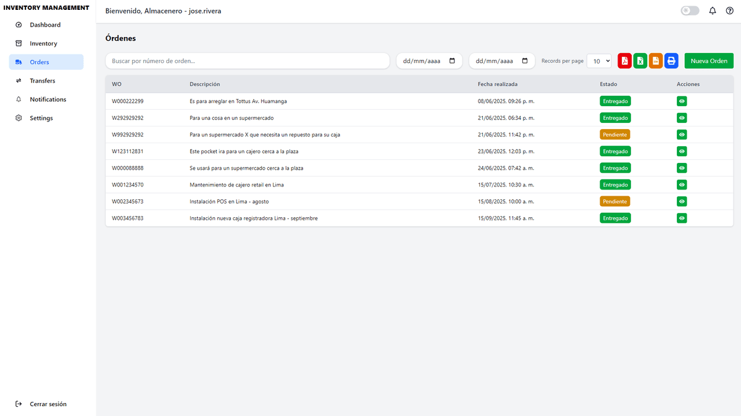Open Notifications in the sidebar

(46, 99)
